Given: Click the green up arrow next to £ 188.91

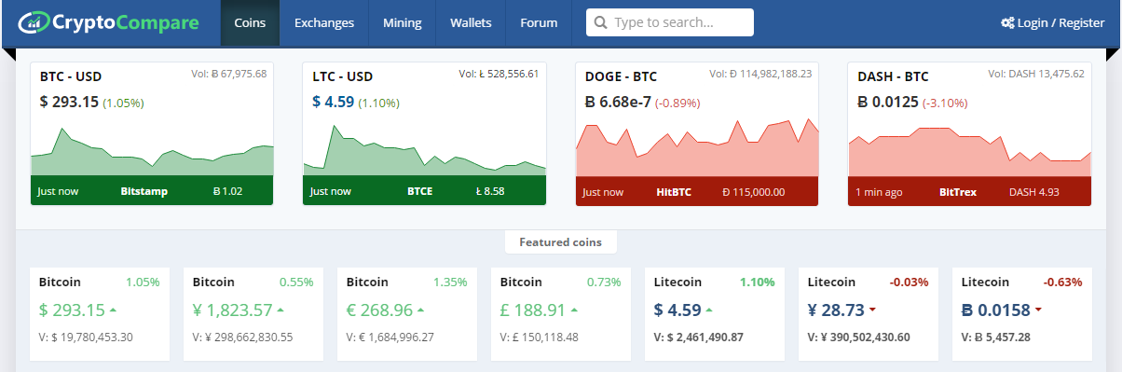Looking at the screenshot, I should click(574, 309).
